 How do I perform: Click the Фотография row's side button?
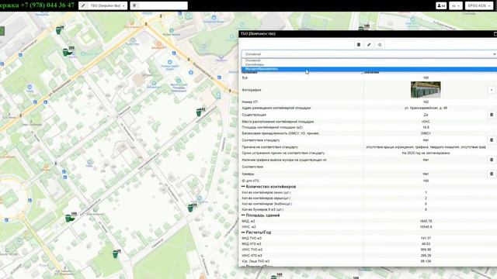pos(492,90)
